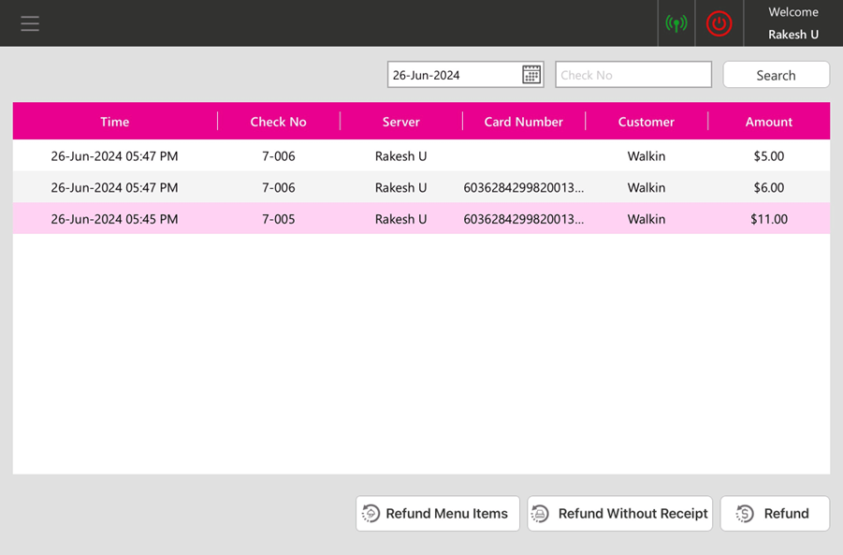
Task: Click the Refund Without Receipt icon
Action: click(x=540, y=513)
